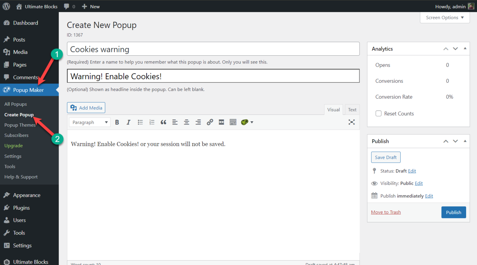Click the Publish button

click(453, 212)
